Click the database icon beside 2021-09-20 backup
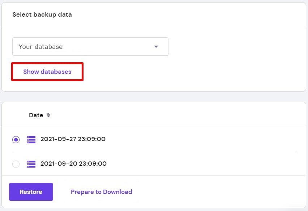The image size is (308, 211). click(31, 164)
